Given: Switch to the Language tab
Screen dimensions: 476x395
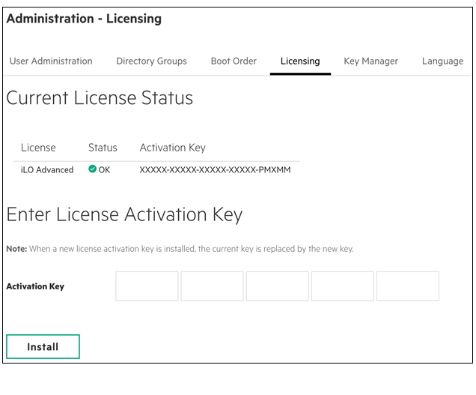Looking at the screenshot, I should [442, 61].
